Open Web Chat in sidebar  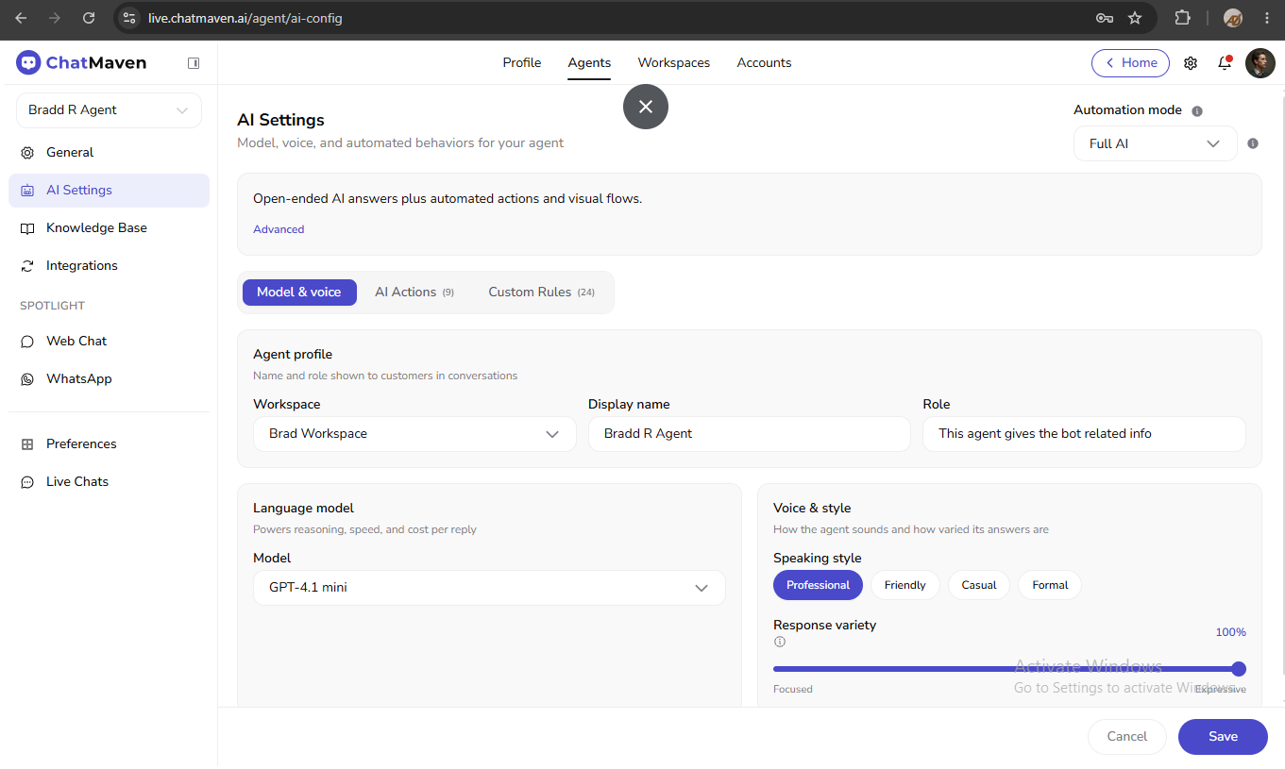[x=109, y=341]
